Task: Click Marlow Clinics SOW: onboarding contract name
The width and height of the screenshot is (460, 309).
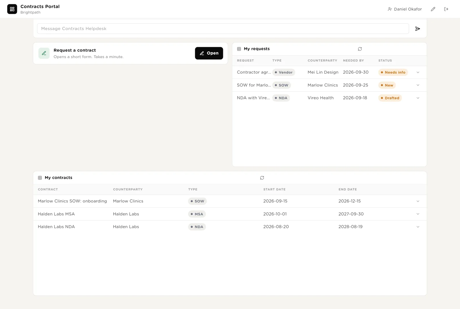Action: point(72,201)
